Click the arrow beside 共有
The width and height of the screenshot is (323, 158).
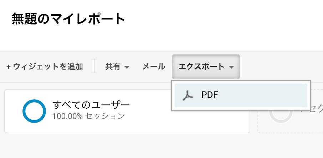tap(127, 67)
